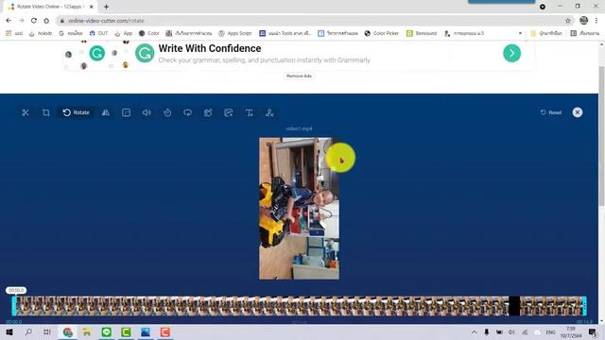This screenshot has width=605, height=340.
Task: Open the Rotate tool
Action: [x=76, y=112]
